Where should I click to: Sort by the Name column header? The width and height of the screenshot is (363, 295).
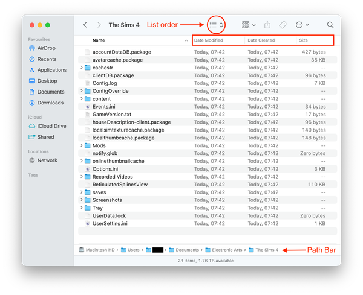coord(99,40)
